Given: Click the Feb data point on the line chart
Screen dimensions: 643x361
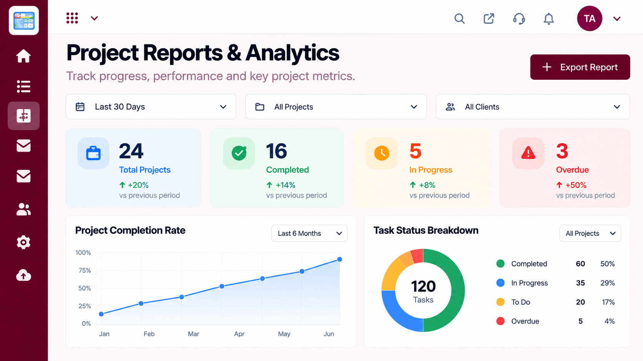Looking at the screenshot, I should click(x=141, y=303).
